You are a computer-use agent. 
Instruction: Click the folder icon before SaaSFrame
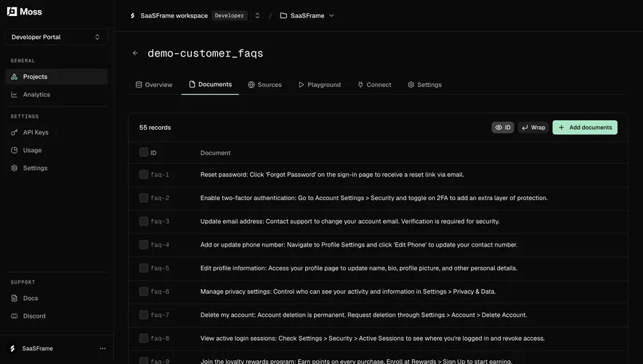[x=283, y=15]
